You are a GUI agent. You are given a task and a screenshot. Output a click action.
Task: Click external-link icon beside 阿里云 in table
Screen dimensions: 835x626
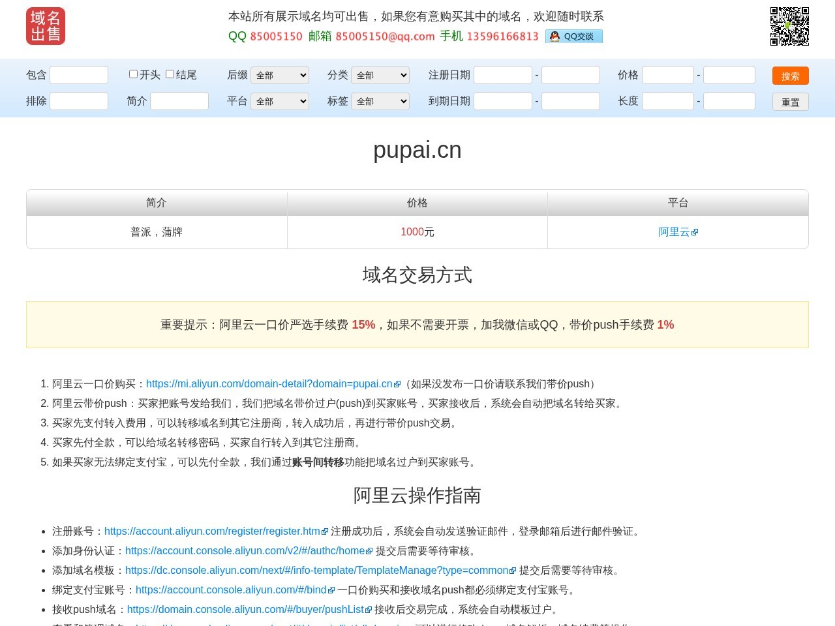pos(695,233)
